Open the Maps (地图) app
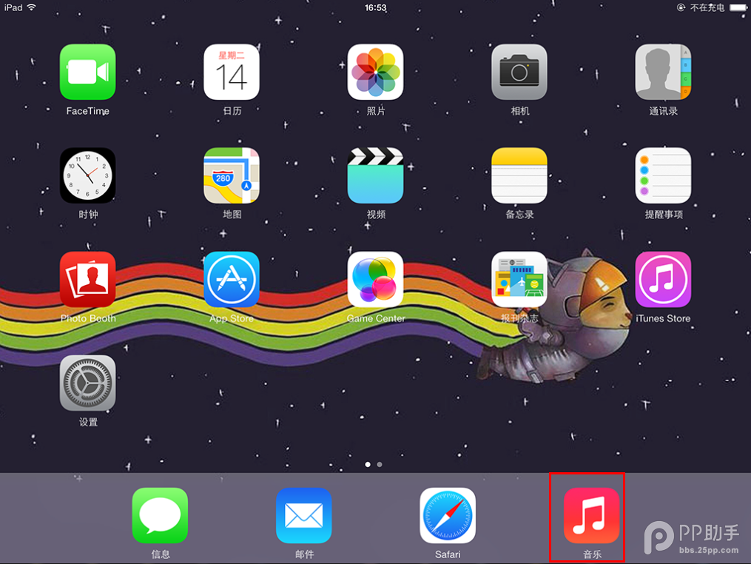Viewport: 751px width, 564px height. [x=232, y=175]
